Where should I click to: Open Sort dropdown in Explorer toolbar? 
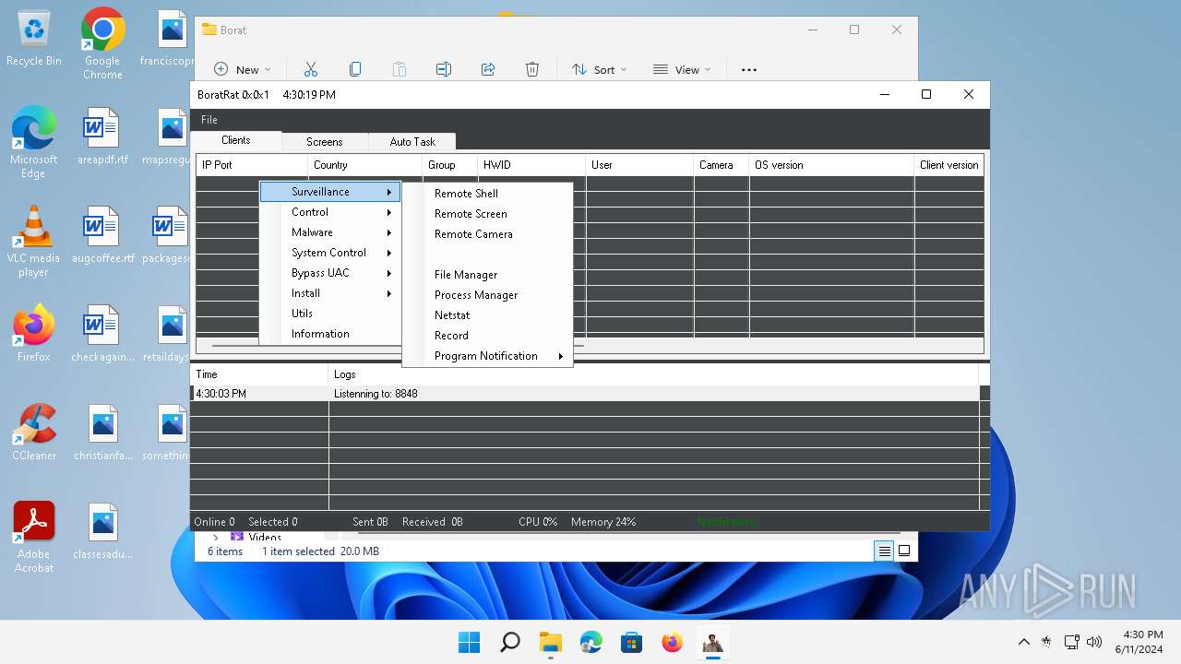click(599, 69)
